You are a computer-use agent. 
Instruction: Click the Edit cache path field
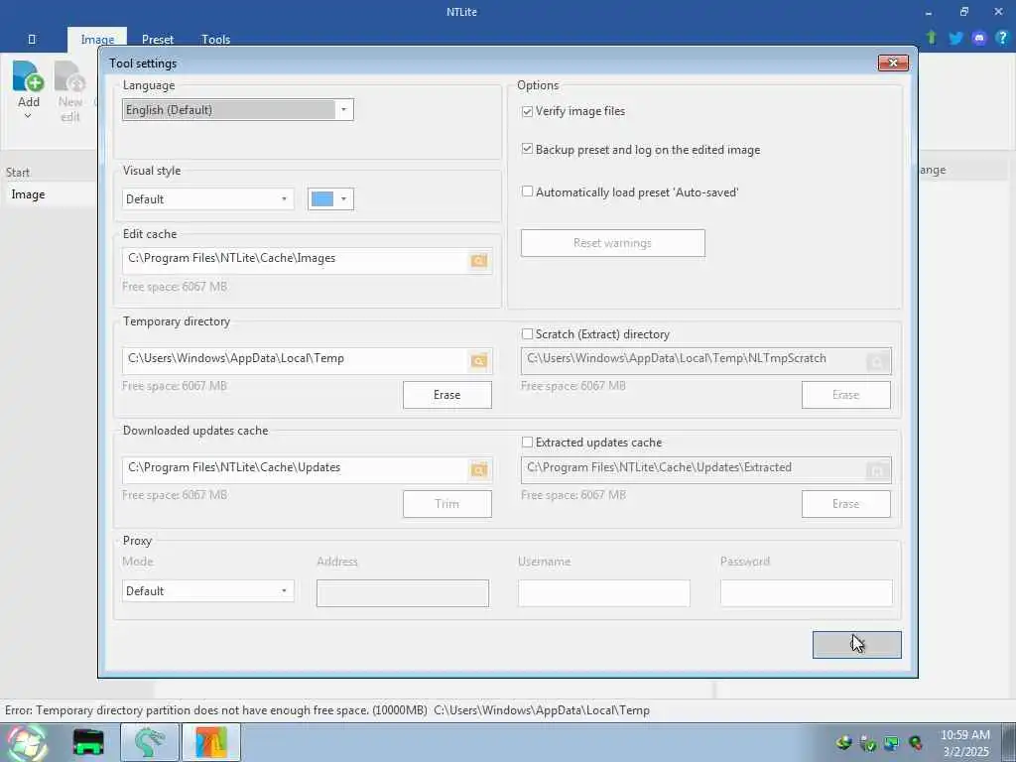point(296,261)
